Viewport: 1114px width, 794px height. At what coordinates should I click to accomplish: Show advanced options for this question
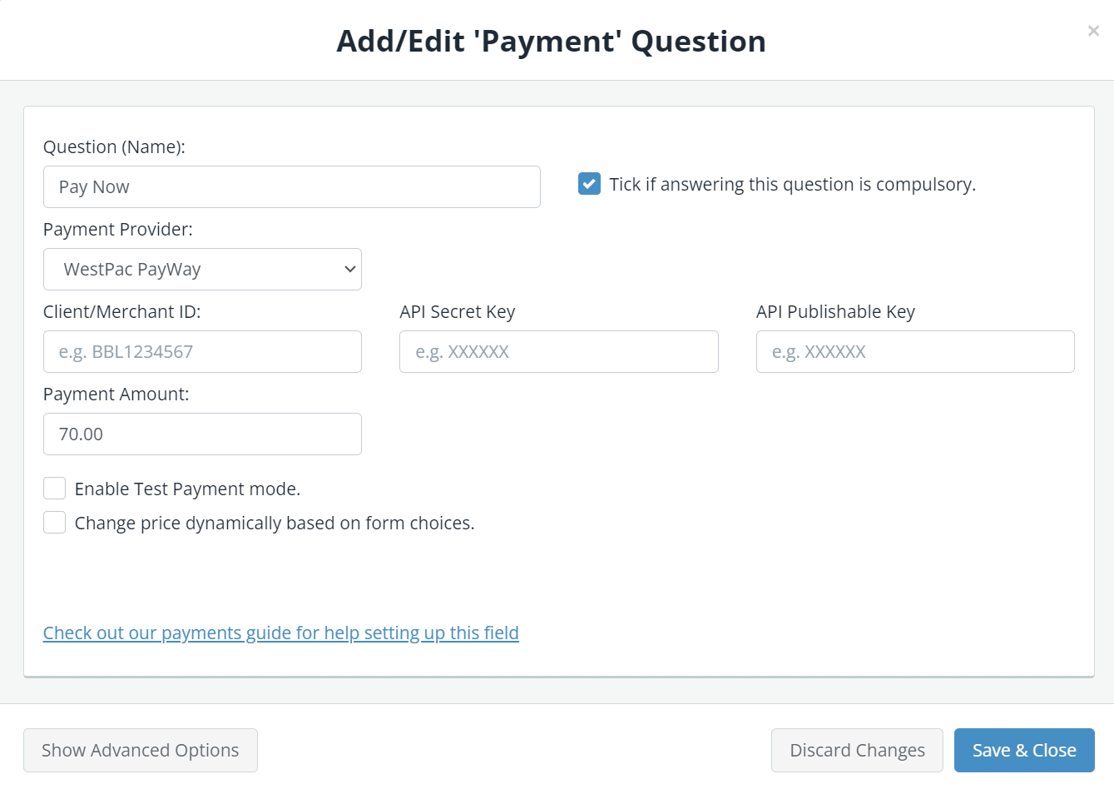(x=140, y=750)
